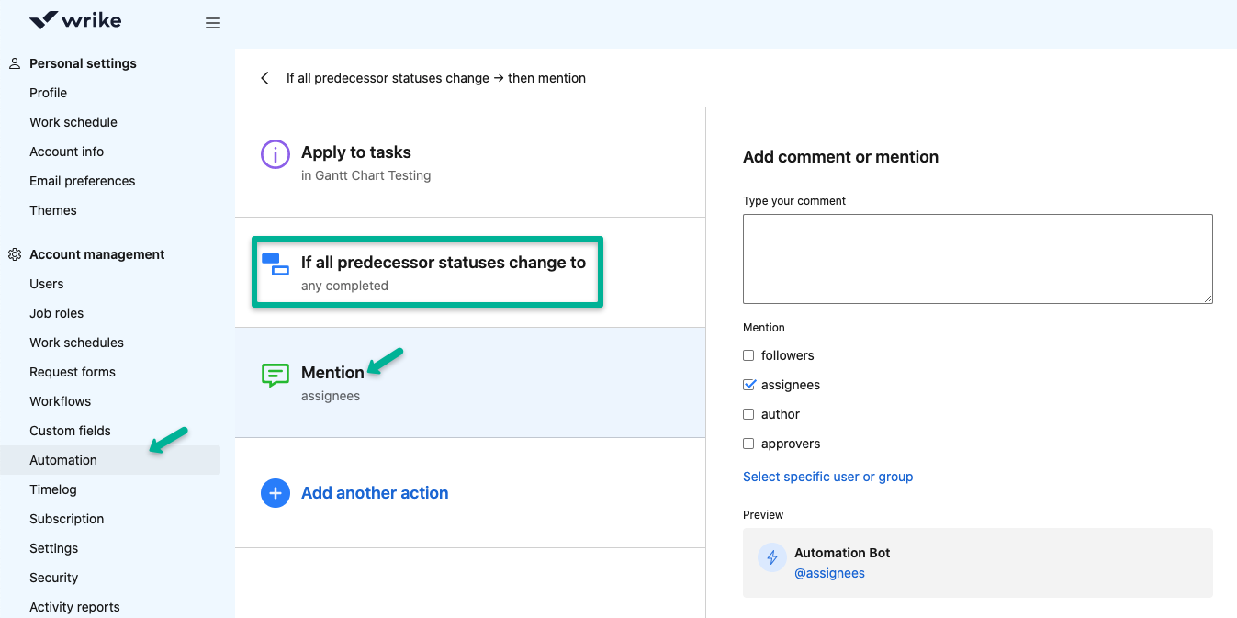Click the green Mention comment icon
The width and height of the screenshot is (1237, 618).
coord(275,375)
